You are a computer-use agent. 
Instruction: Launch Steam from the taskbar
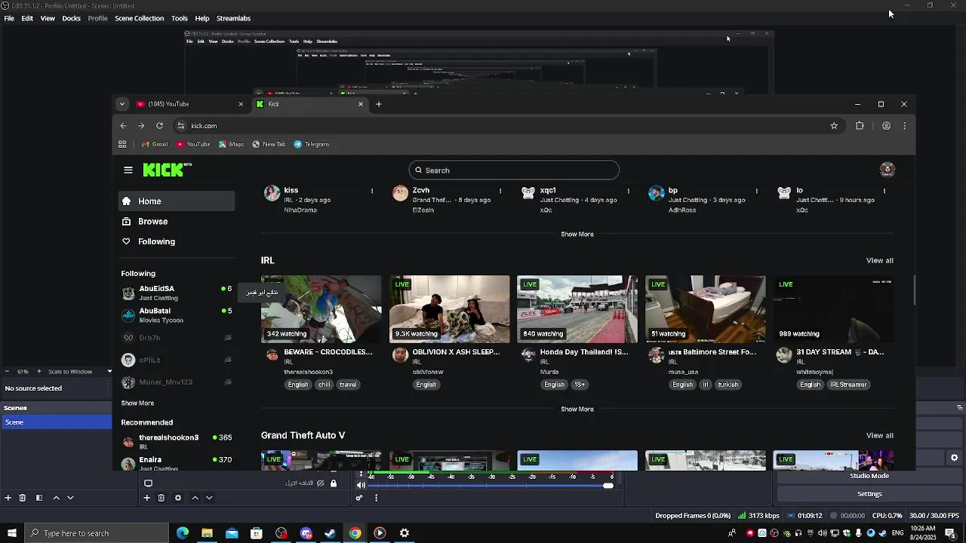pyautogui.click(x=331, y=533)
